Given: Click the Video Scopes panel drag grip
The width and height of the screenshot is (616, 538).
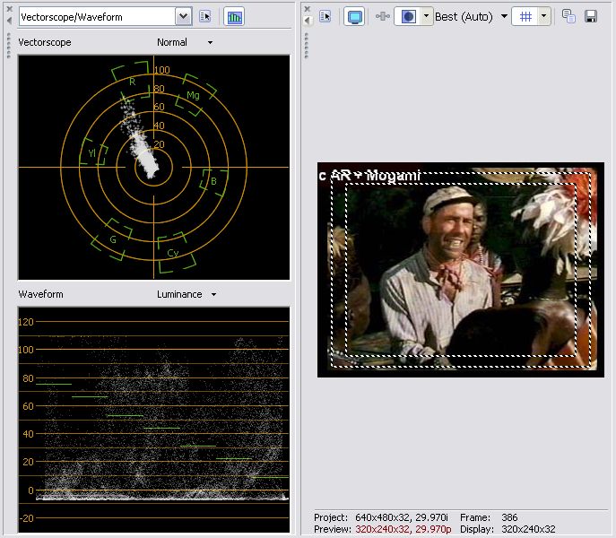Looking at the screenshot, I should [x=9, y=46].
